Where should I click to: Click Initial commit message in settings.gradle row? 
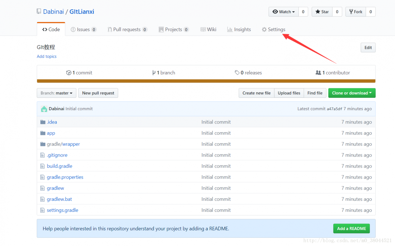[216, 210]
